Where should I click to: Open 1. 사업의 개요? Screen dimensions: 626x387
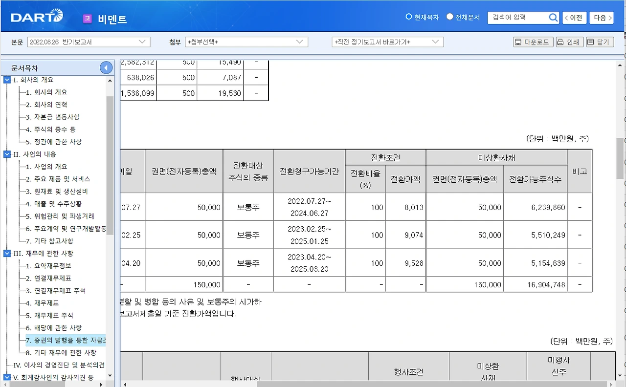point(46,167)
